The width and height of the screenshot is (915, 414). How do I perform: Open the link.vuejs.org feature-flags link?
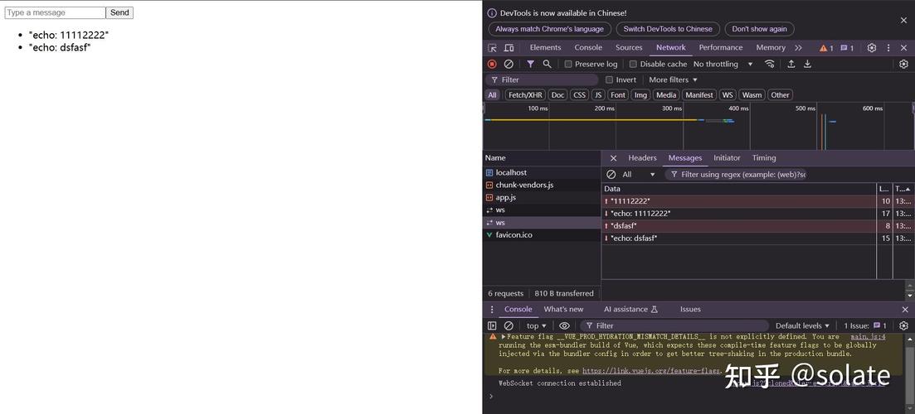click(652, 371)
